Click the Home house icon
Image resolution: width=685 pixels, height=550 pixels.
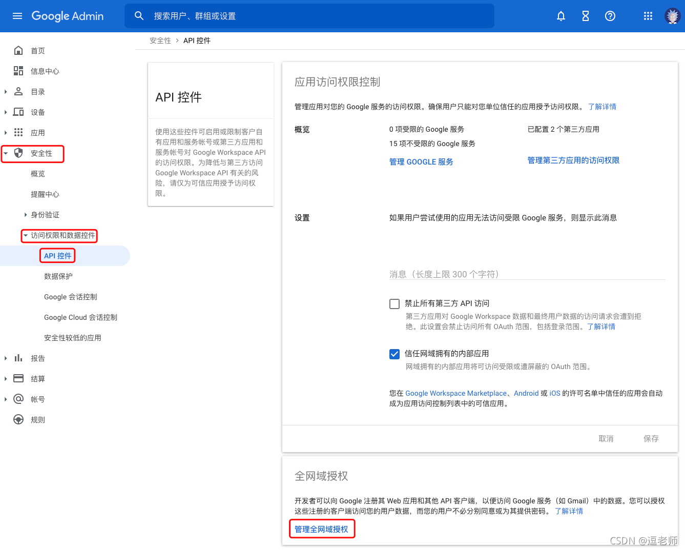tap(18, 50)
